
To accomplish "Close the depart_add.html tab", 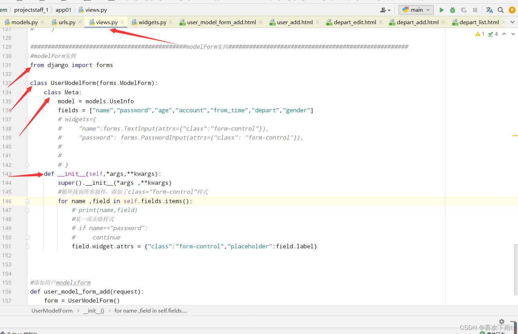I will [443, 22].
